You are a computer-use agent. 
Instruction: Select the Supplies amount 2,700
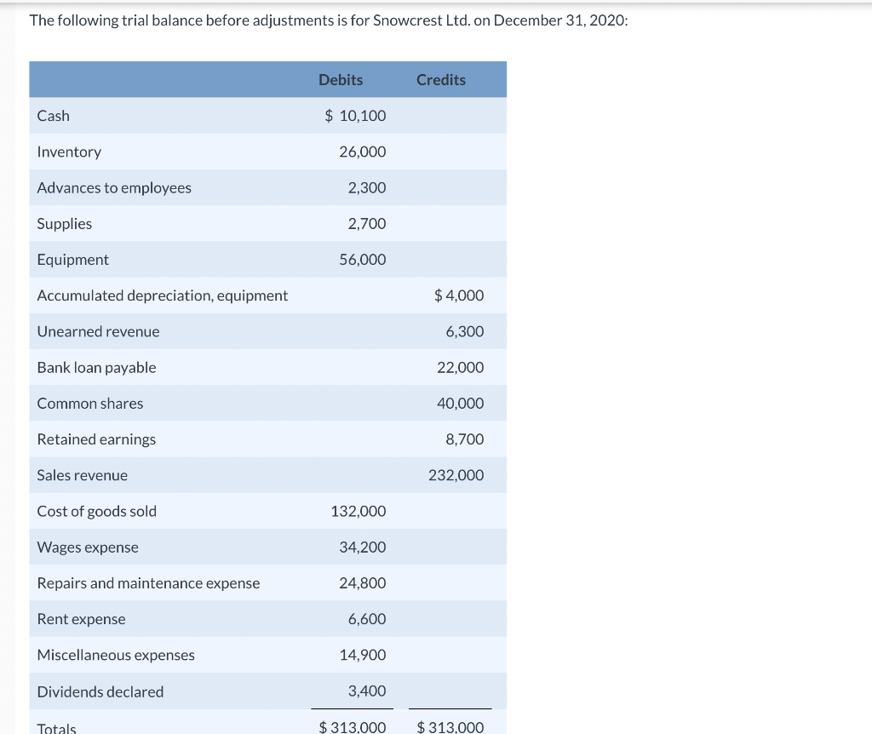(367, 224)
